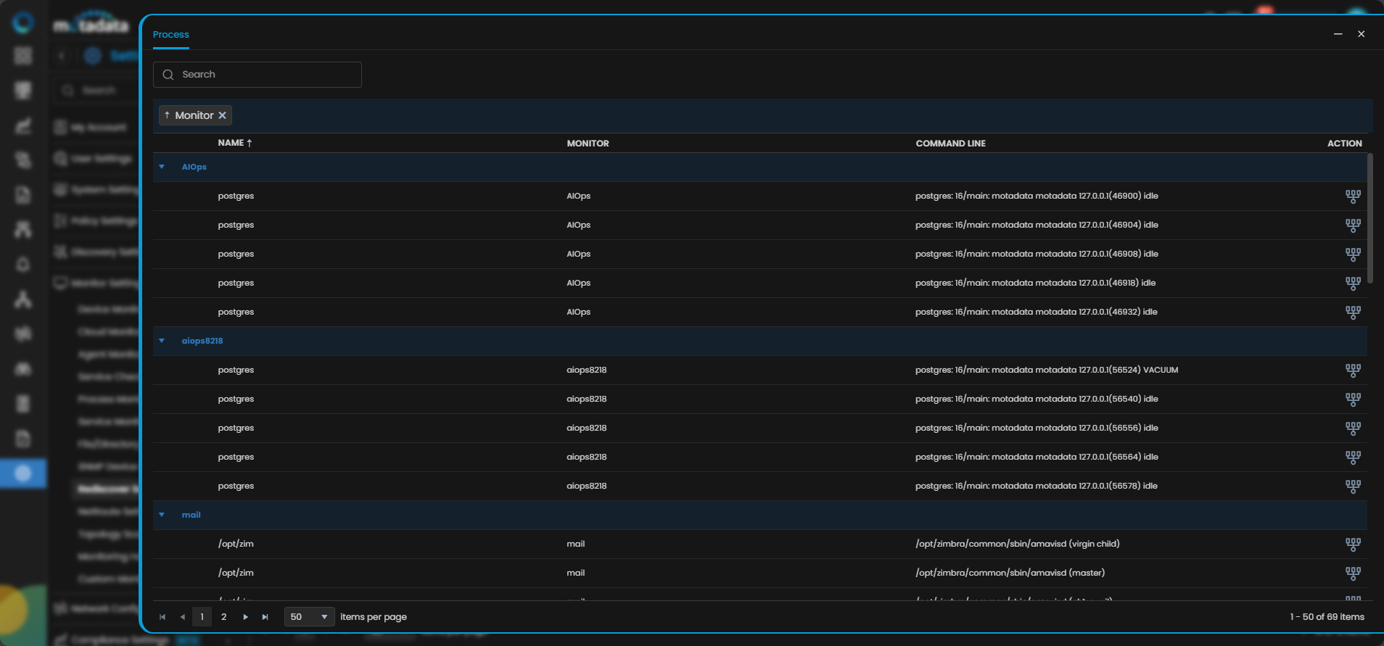Open the items per page dropdown

[x=310, y=617]
